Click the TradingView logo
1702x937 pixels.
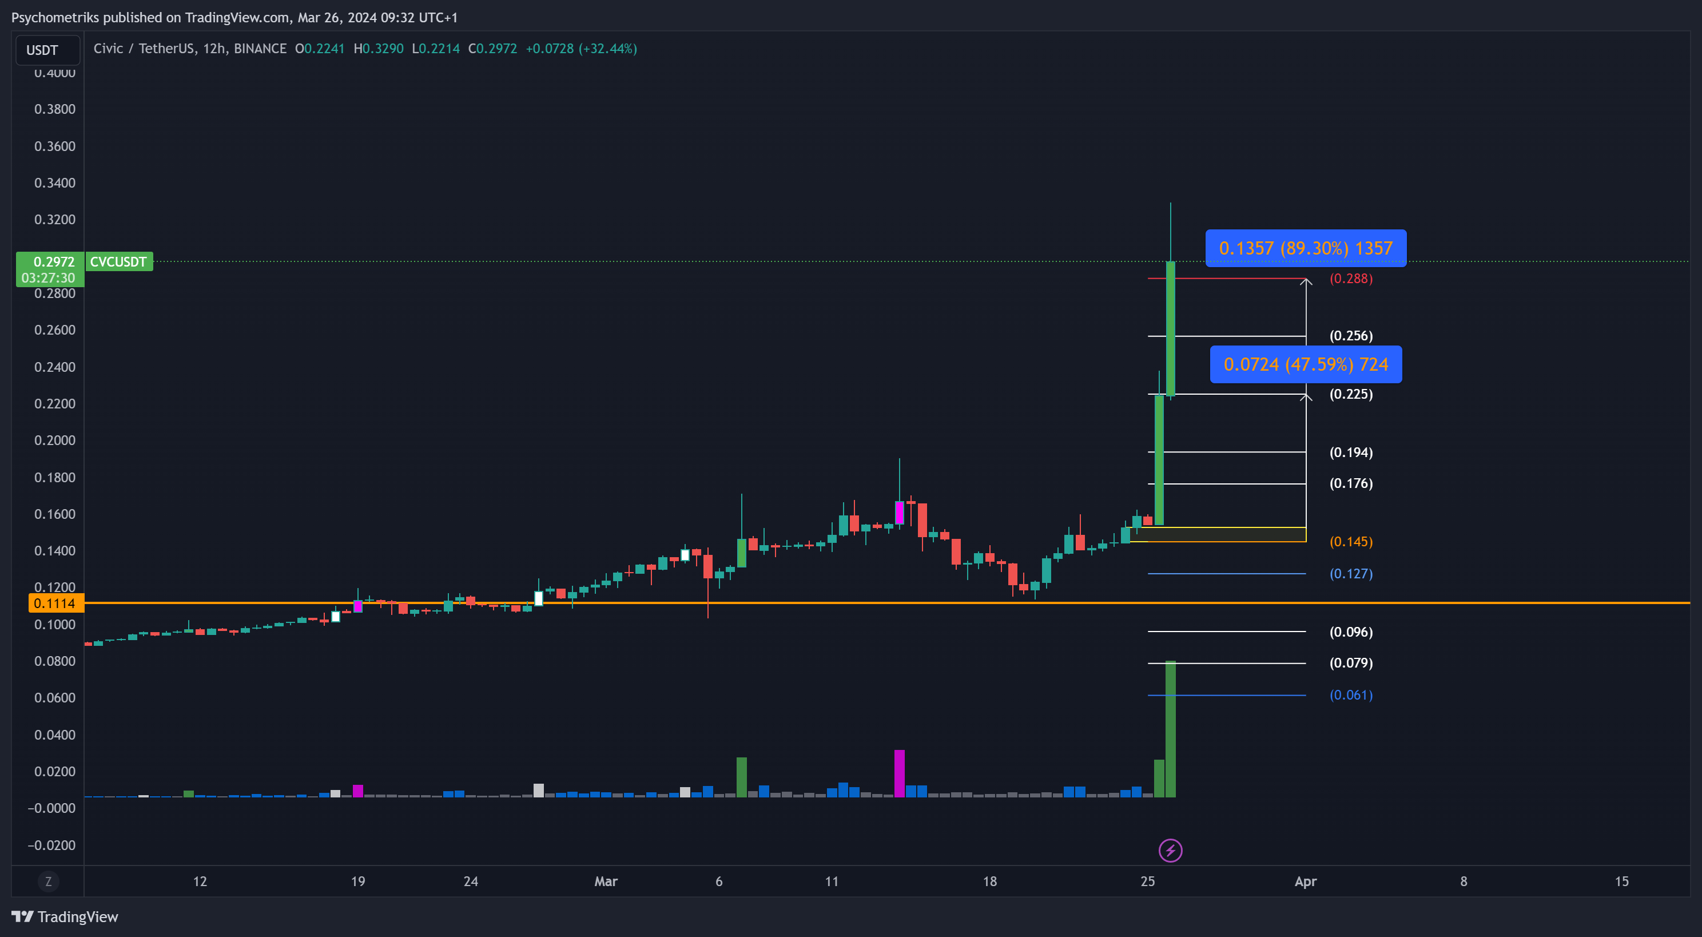click(x=65, y=916)
